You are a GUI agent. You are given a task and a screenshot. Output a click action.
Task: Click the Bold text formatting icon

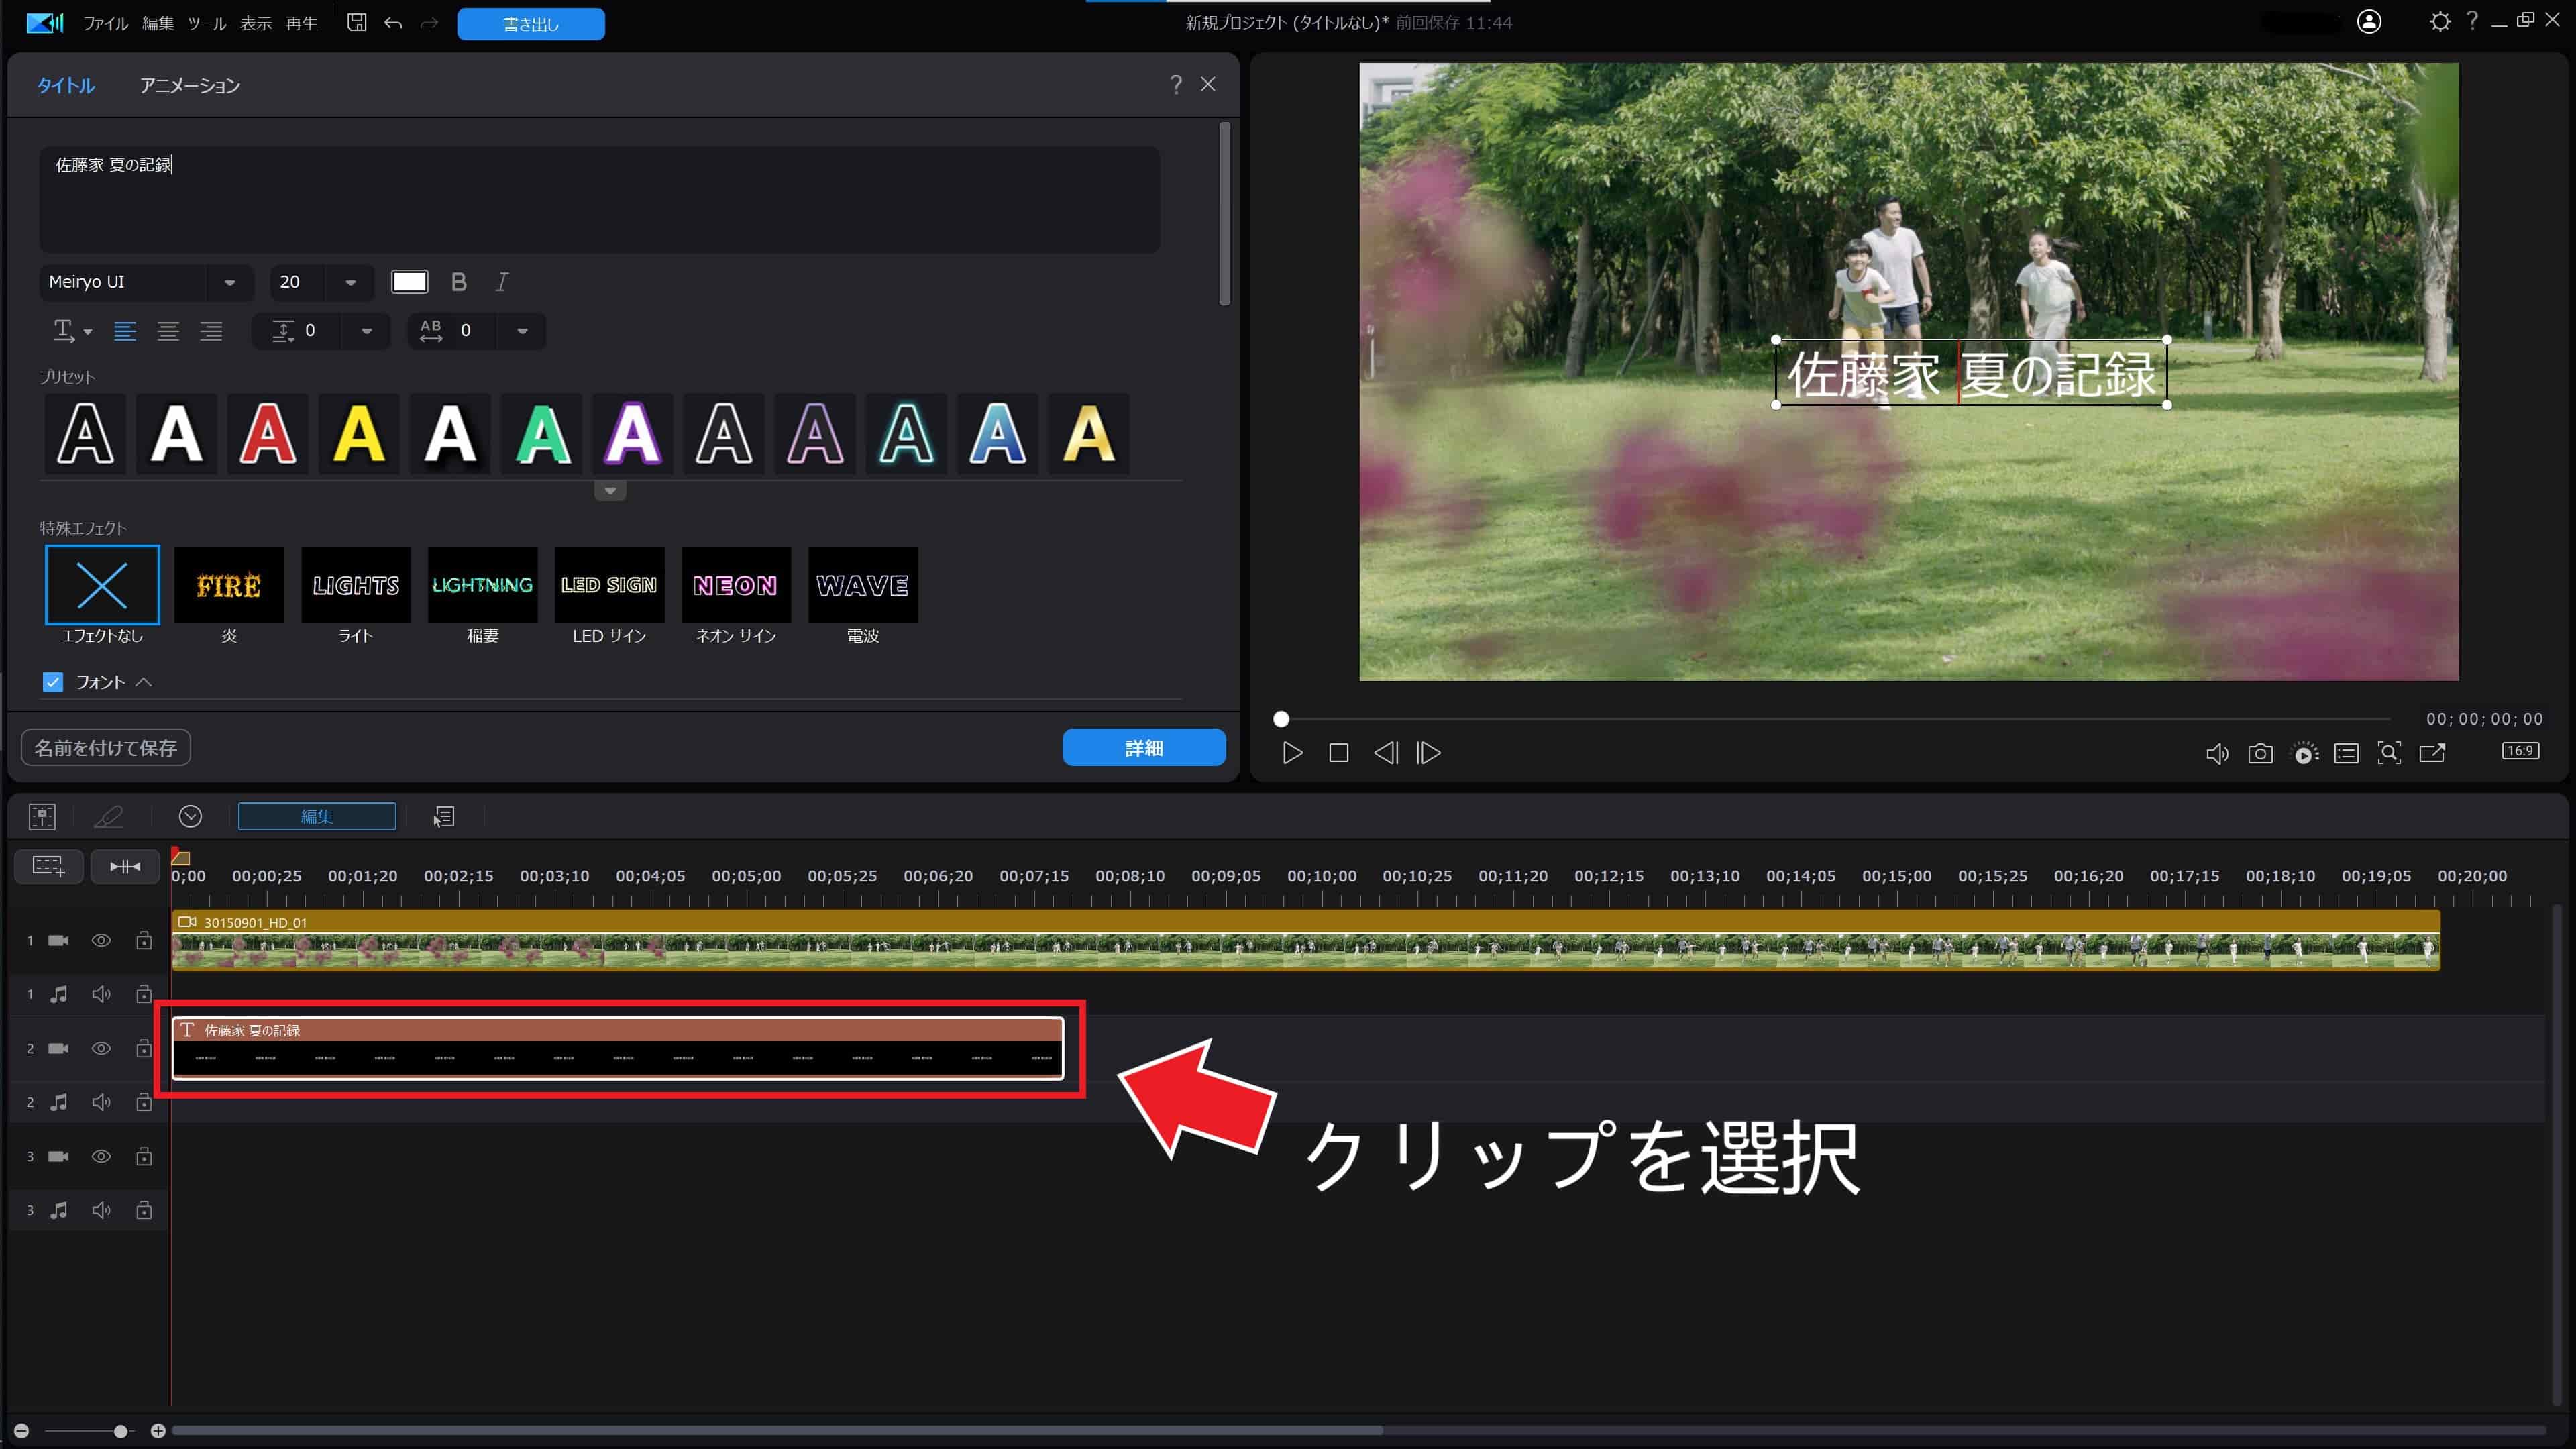point(459,282)
